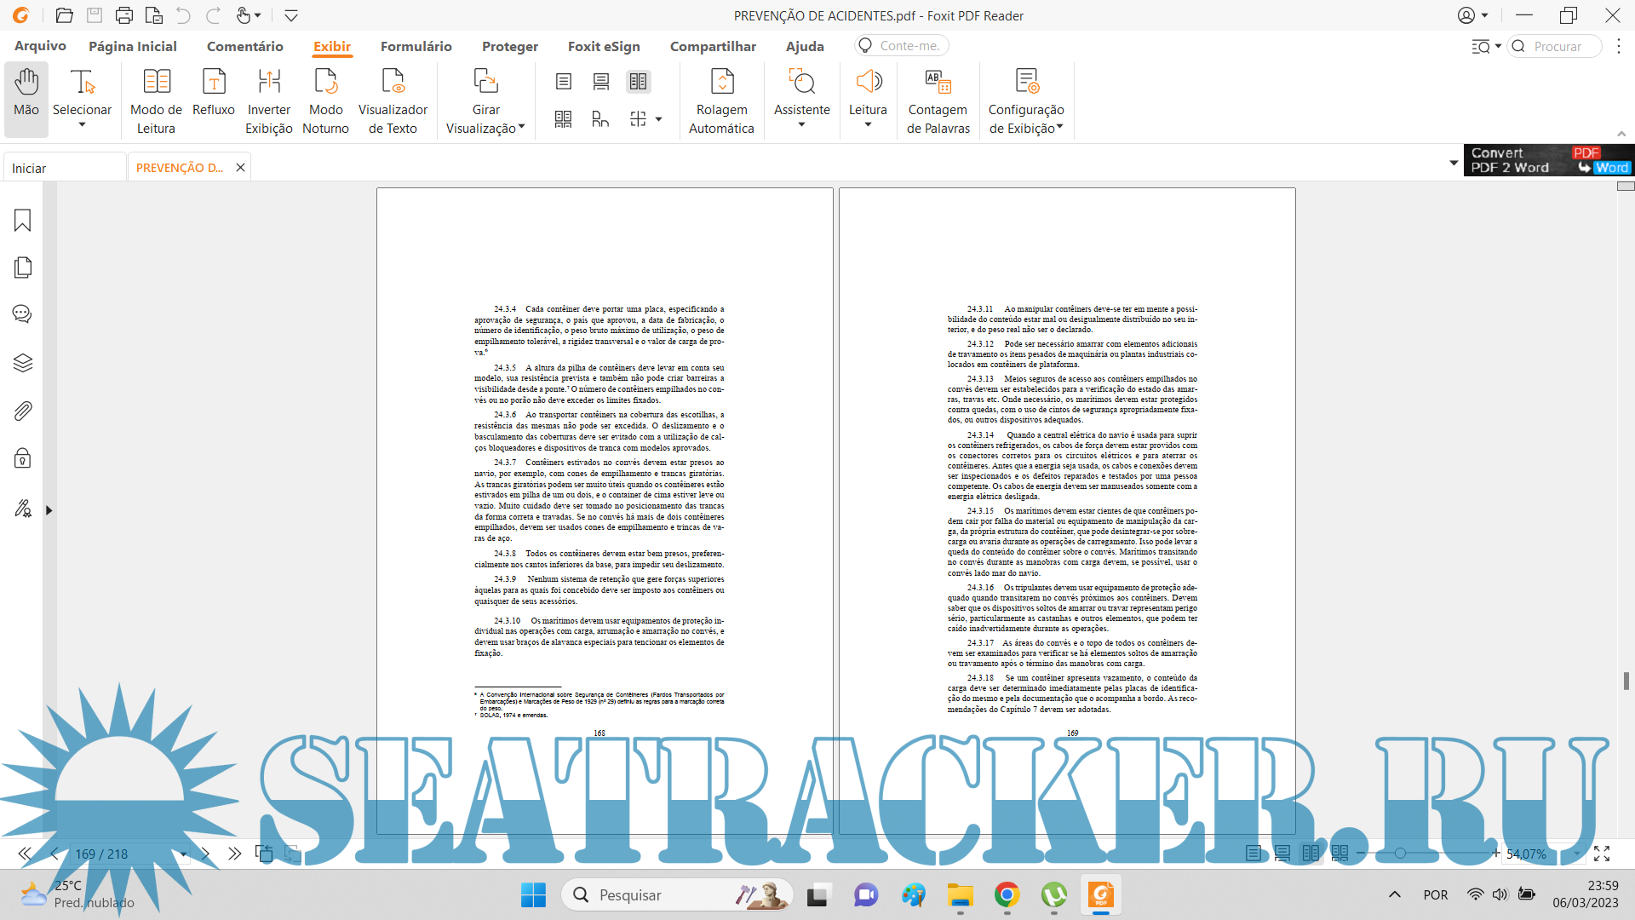Switch to the Comentário ribbon tab
The width and height of the screenshot is (1635, 920).
[244, 46]
